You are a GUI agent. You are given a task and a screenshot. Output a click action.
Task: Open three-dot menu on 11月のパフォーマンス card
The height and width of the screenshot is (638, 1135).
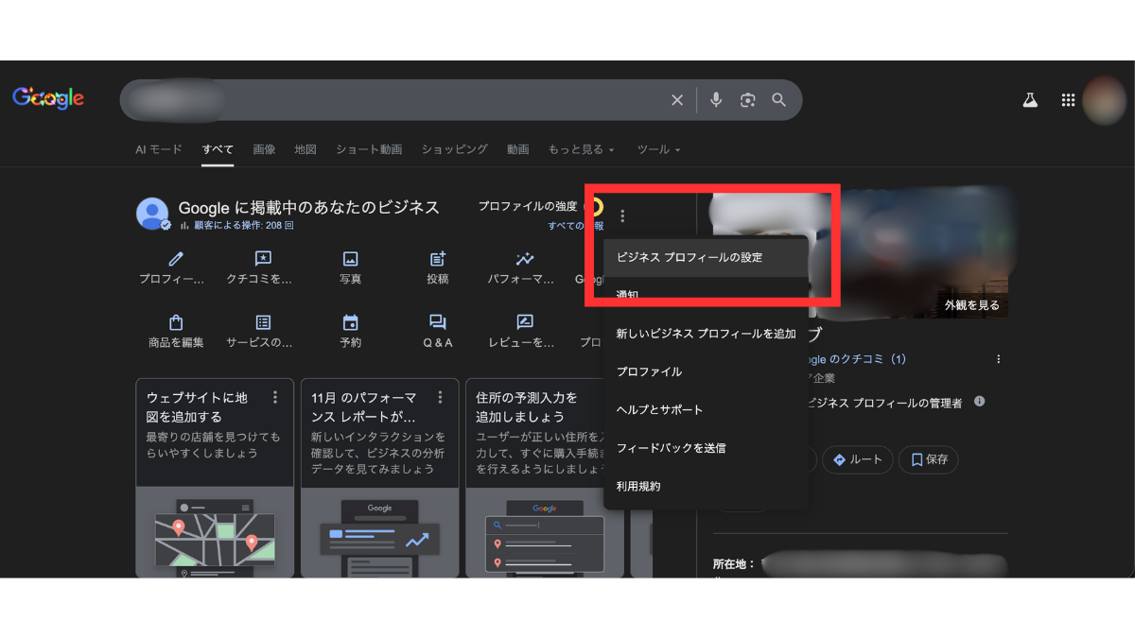click(440, 397)
